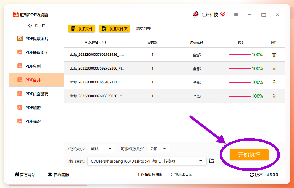The height and width of the screenshot is (188, 294).
Task: Click the 总页数 column header
Action: [153, 42]
